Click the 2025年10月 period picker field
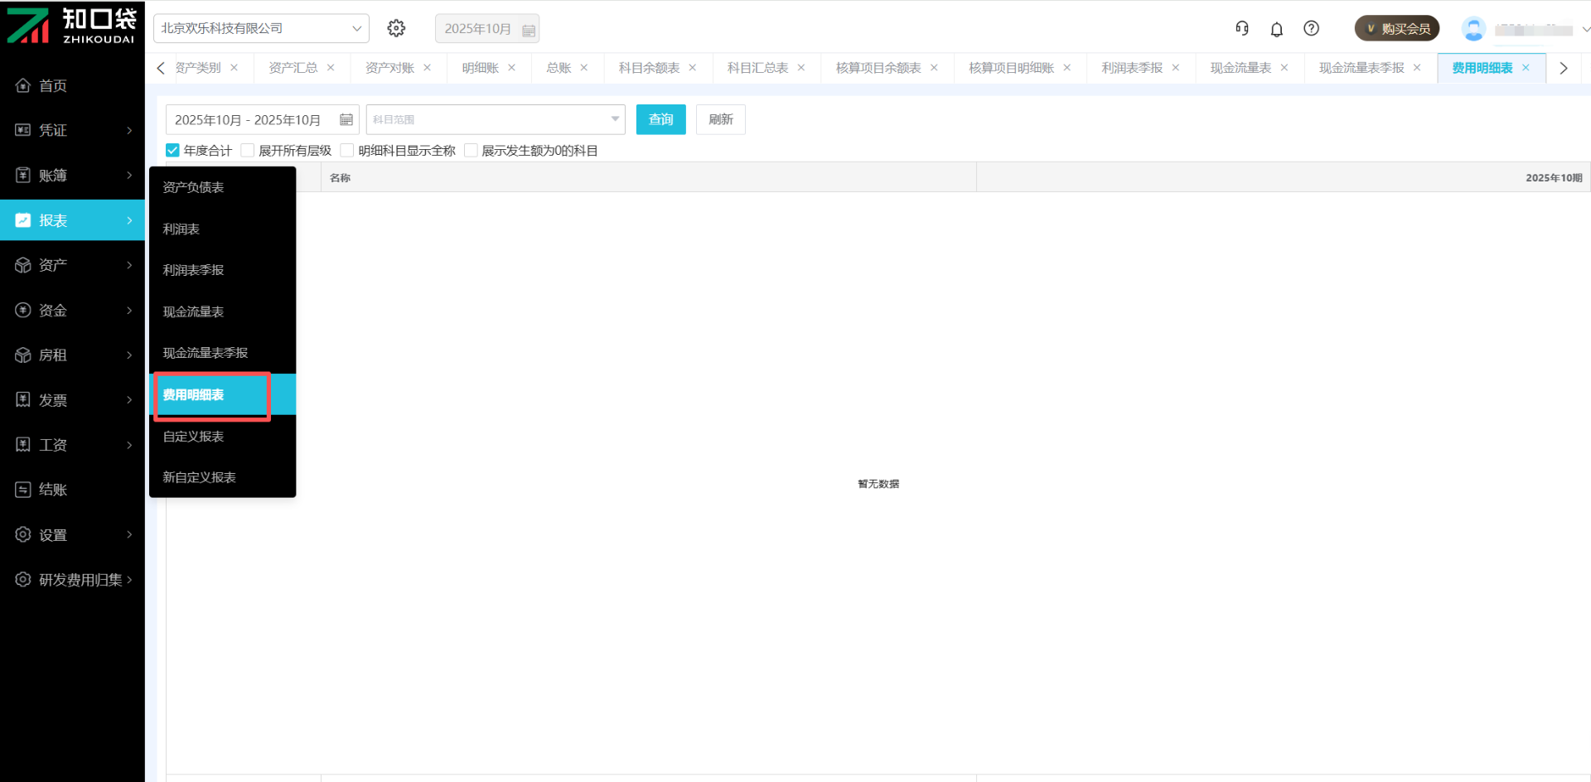Image resolution: width=1591 pixels, height=782 pixels. tap(486, 28)
